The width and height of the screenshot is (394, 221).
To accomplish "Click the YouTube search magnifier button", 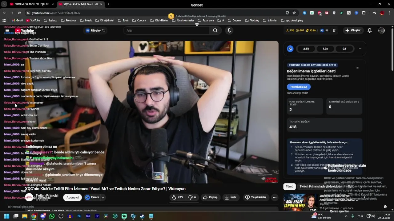I will (215, 30).
